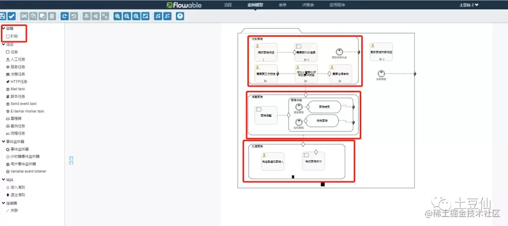Click the Zoom out magnifier icon
Viewport: 508px width, 226px height.
tap(127, 16)
